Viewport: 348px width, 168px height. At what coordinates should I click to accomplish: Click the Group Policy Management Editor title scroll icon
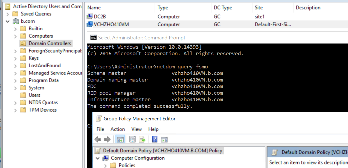coord(98,118)
